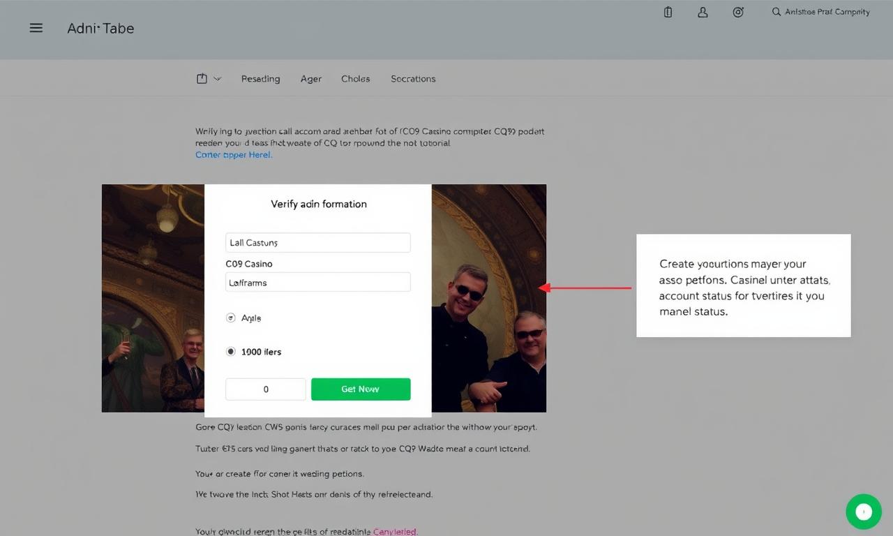893x536 pixels.
Task: Go to the Choles tab
Action: tap(355, 79)
